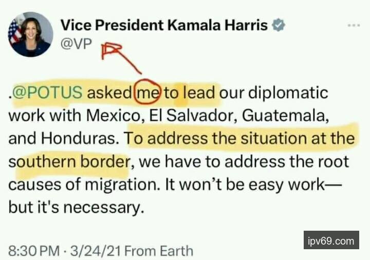Click the @VP account handle
The image size is (370, 260).
pyautogui.click(x=76, y=44)
